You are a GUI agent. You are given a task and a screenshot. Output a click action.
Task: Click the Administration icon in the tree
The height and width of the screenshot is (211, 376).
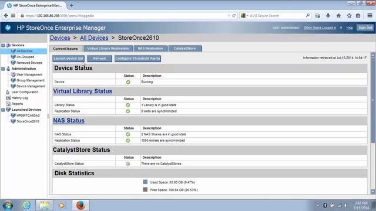point(8,69)
